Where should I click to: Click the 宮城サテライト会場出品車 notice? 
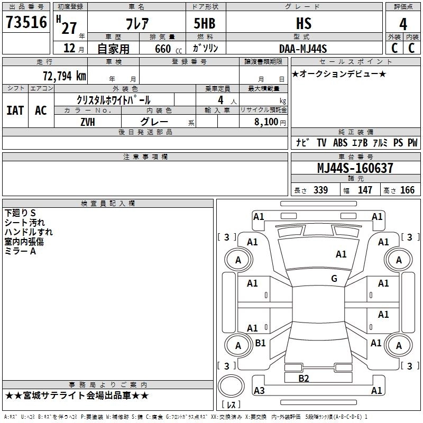click(77, 396)
